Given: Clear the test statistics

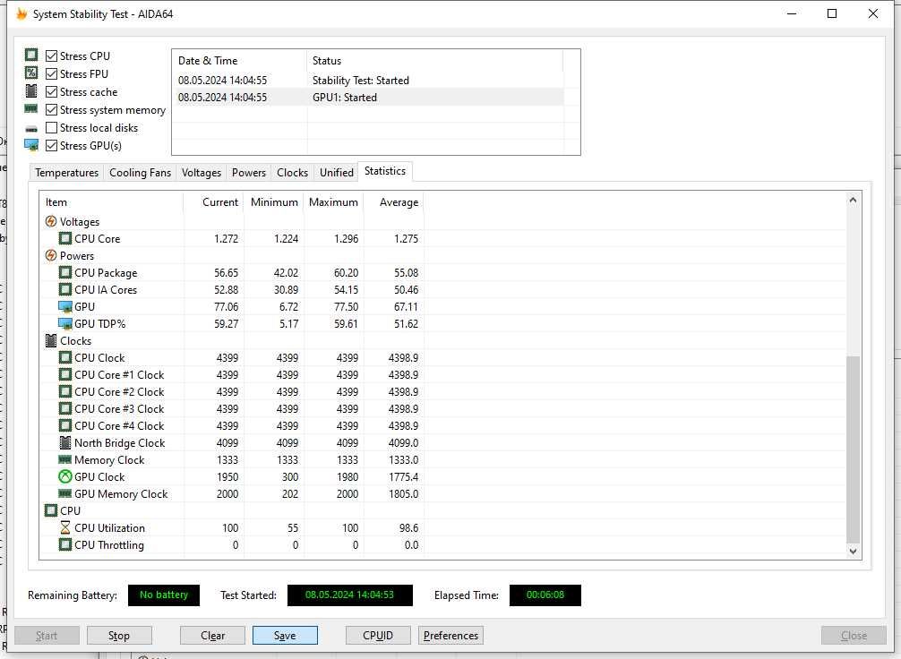Looking at the screenshot, I should point(212,636).
